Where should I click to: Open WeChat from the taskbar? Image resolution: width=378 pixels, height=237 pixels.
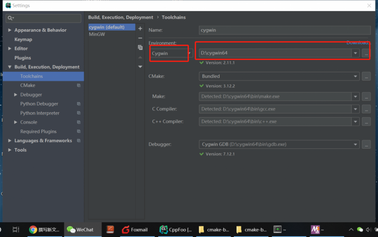[x=80, y=229]
